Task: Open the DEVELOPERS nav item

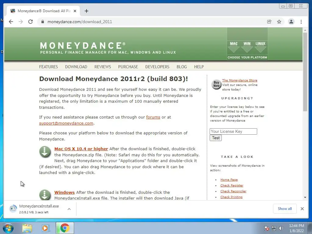Action: 157,67
